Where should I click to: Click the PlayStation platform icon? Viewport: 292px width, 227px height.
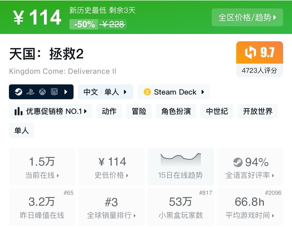[x=30, y=92]
